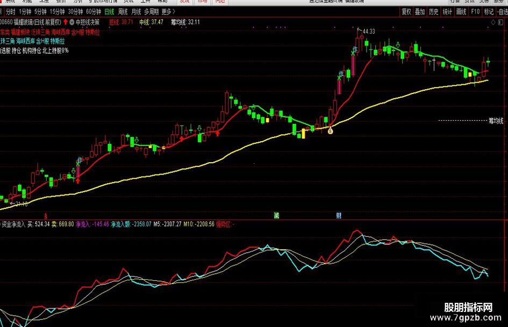Screen dimensions: 508x327
Task: Expand the 更多 periods list
Action: (x=168, y=12)
